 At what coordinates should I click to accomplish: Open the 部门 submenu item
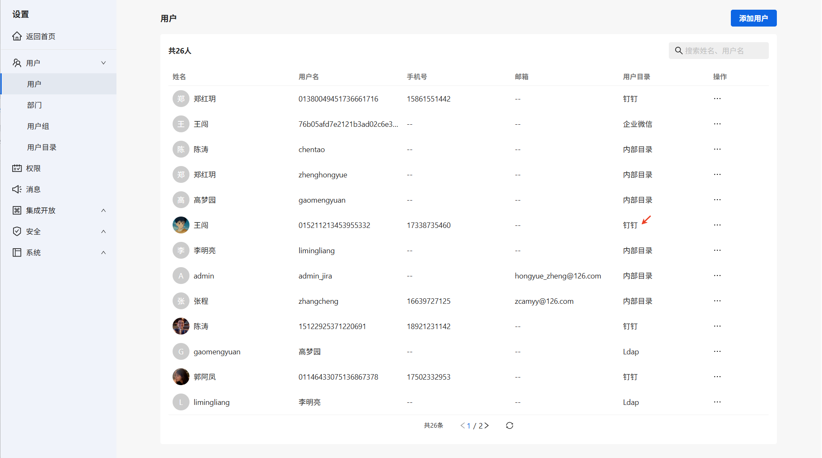35,105
